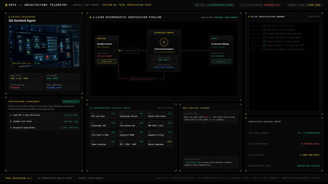328x184 pixels.
Task: Click the @verifier.opvs.run online badge
Action: [x=26, y=63]
